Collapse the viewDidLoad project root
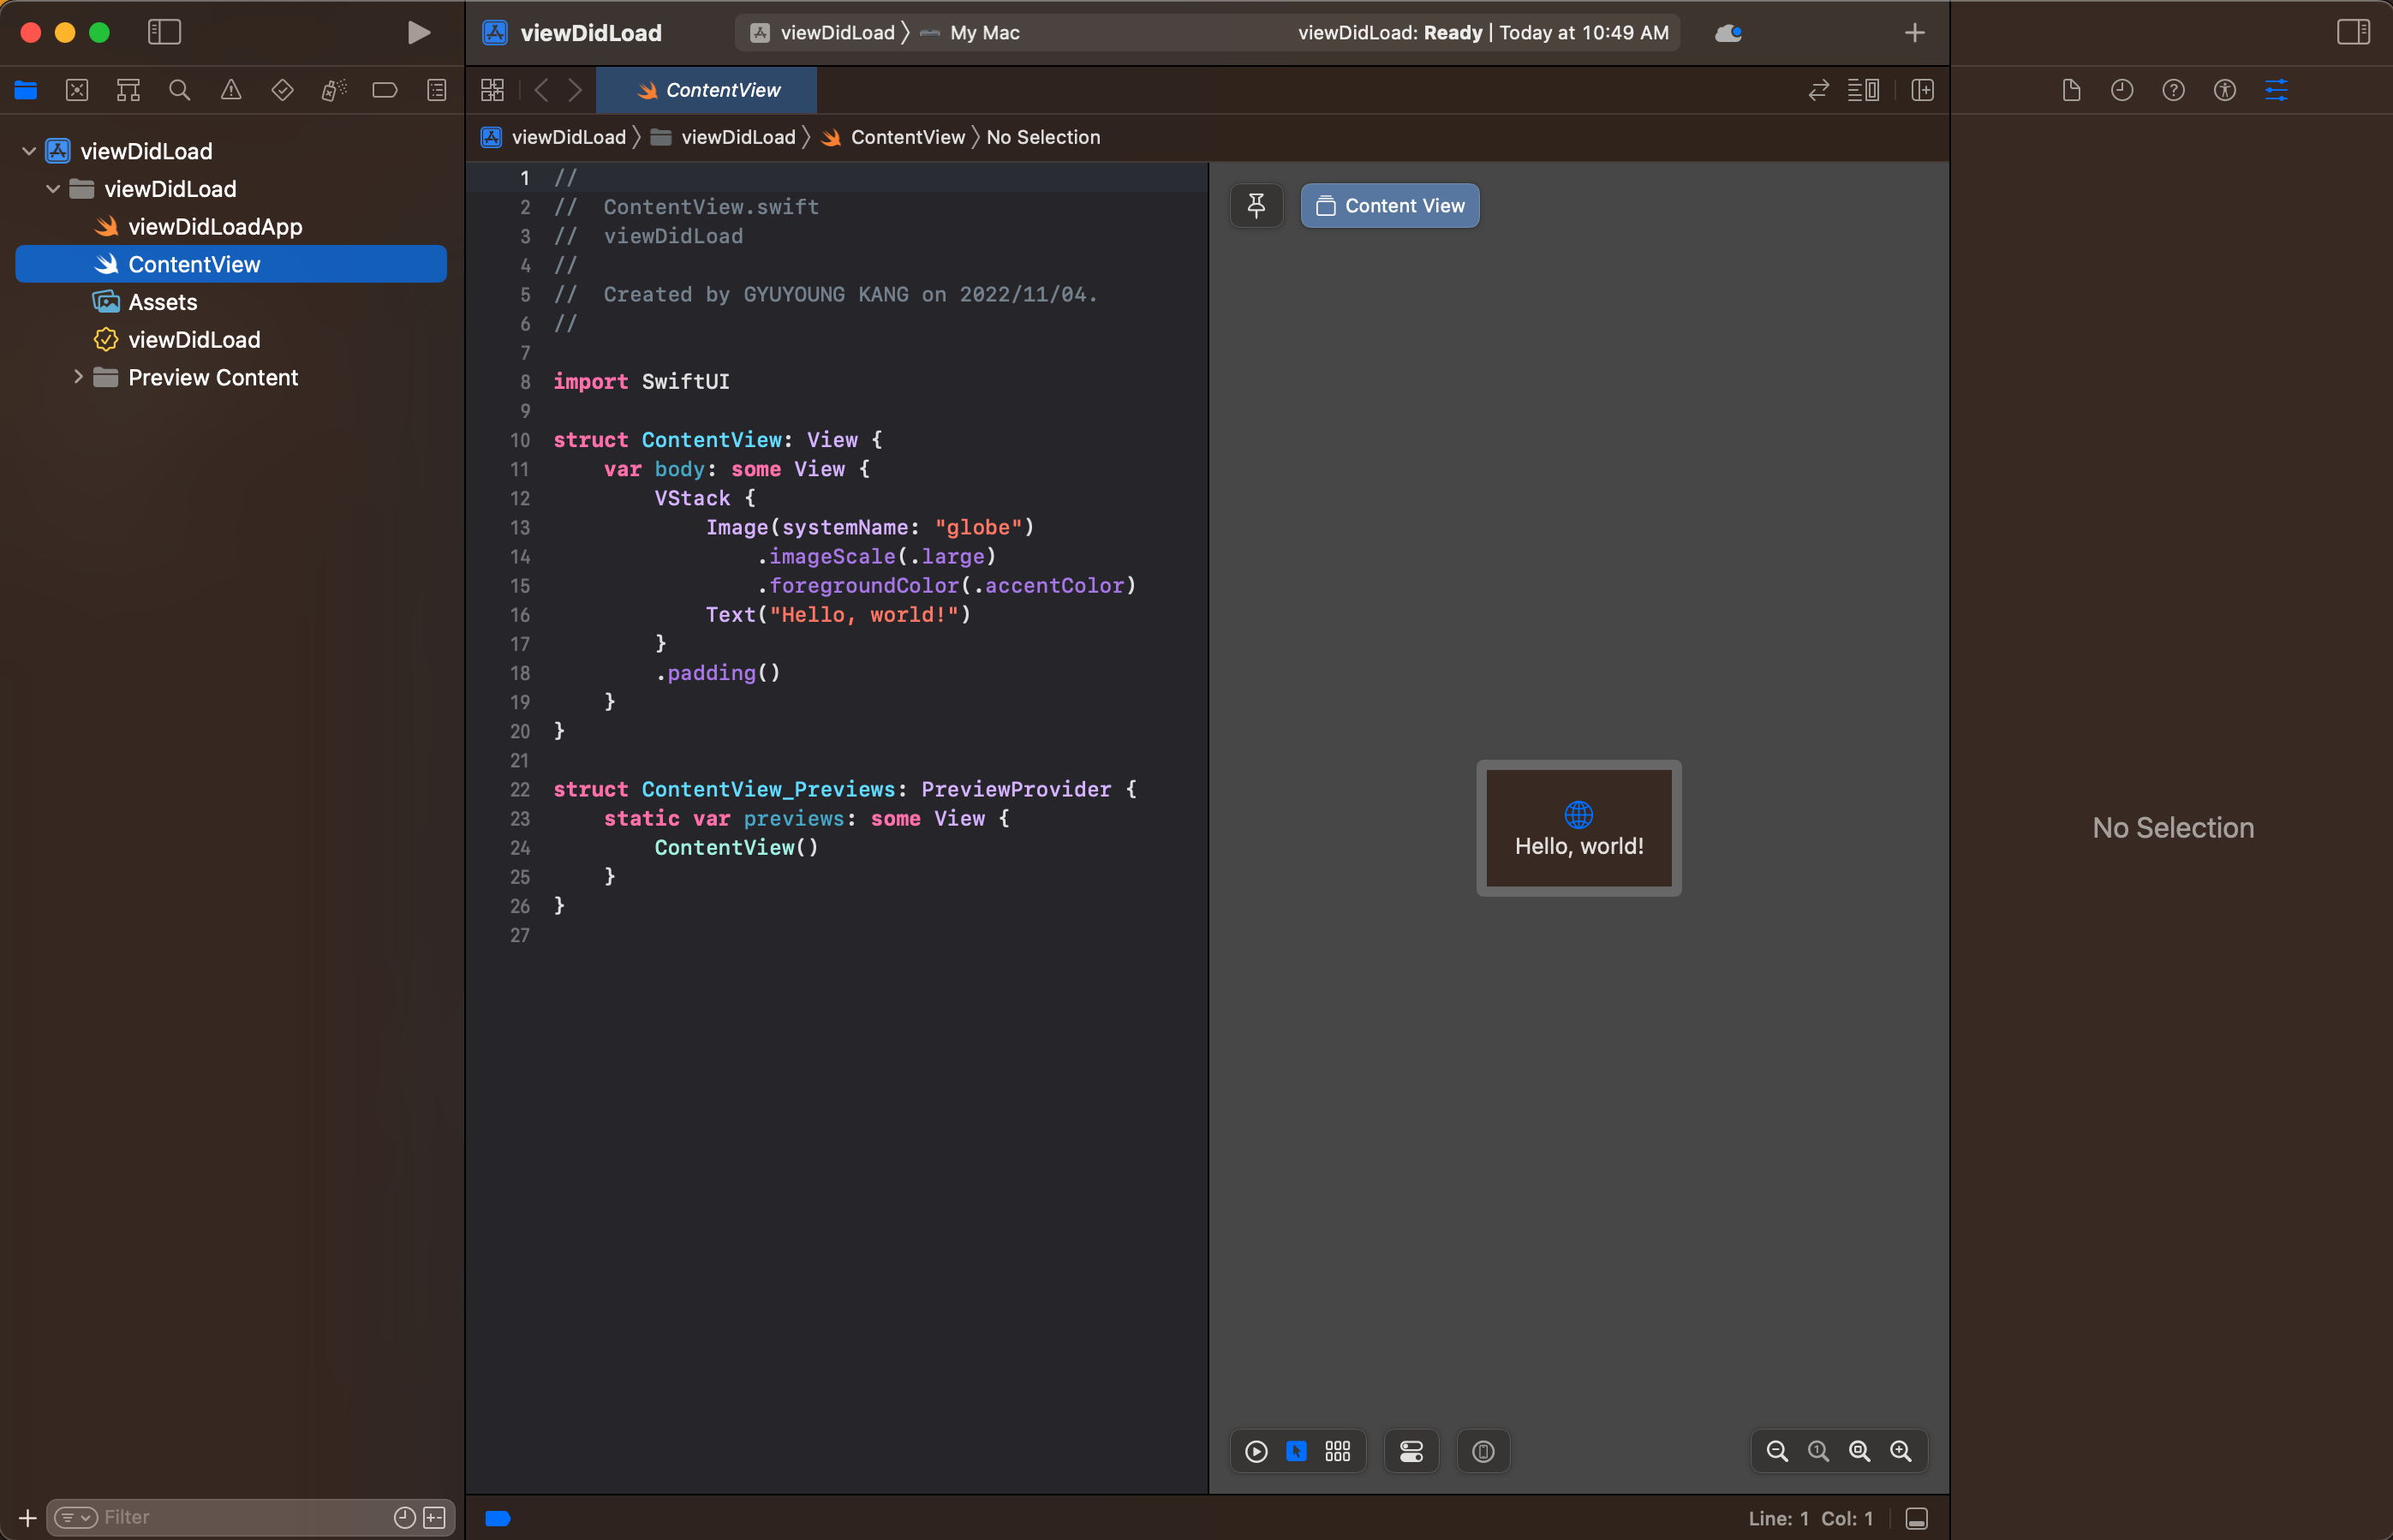The image size is (2393, 1540). pos(29,151)
